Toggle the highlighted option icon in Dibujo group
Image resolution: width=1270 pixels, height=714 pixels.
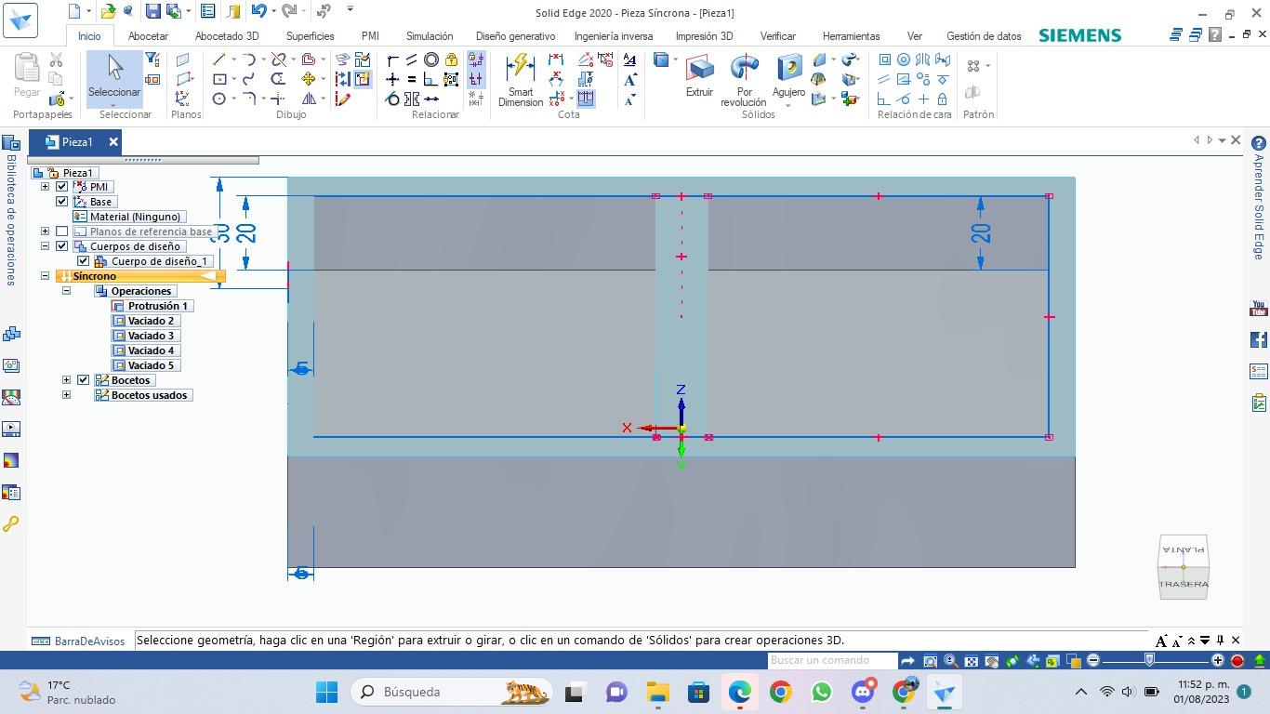(x=362, y=79)
